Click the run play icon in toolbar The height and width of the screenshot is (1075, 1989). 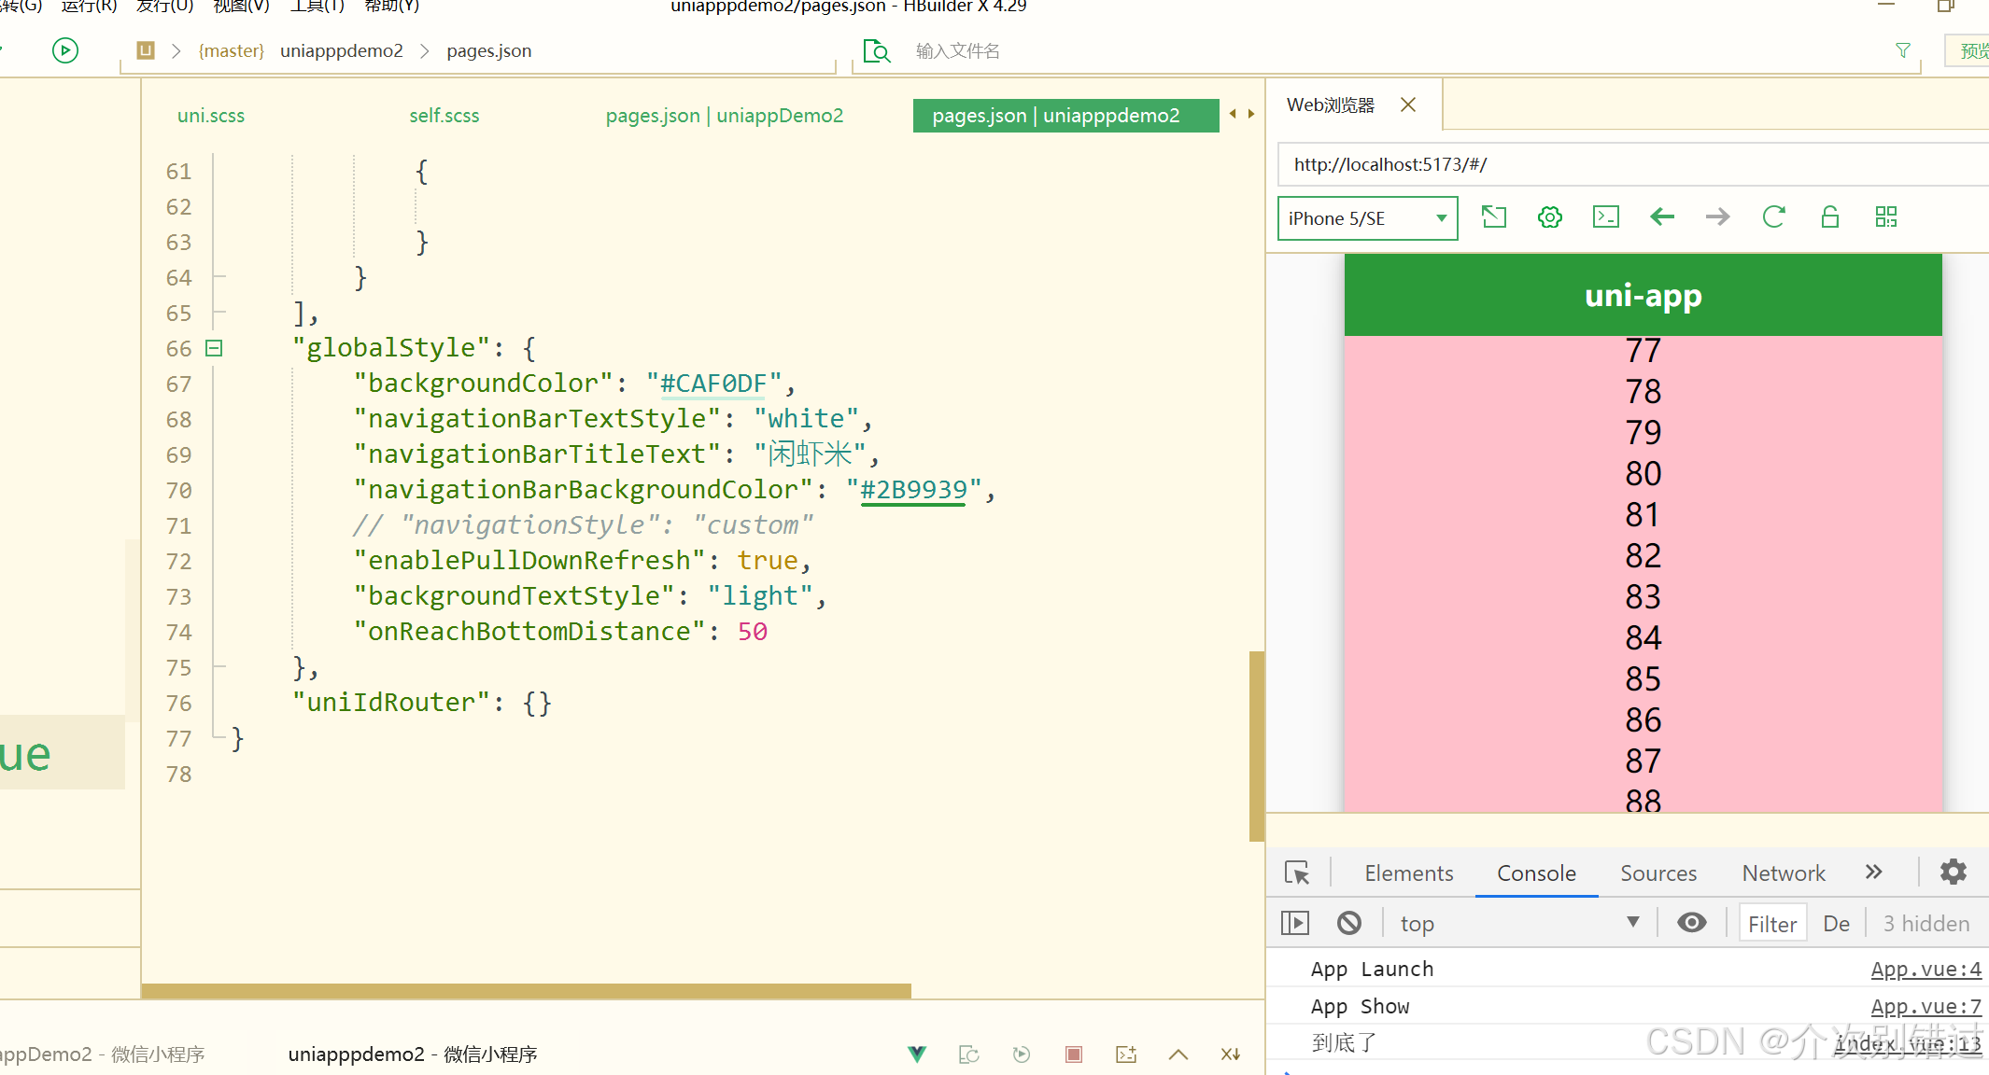65,50
